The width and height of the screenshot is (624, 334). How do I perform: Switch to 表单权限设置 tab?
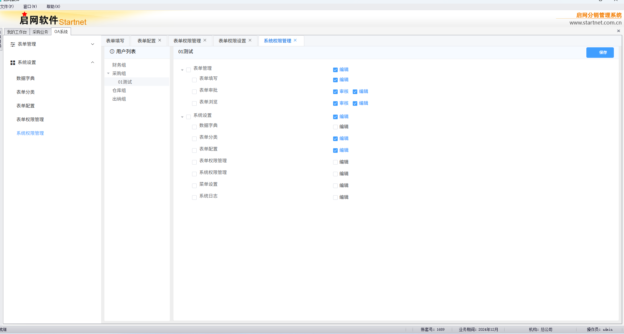pyautogui.click(x=232, y=41)
